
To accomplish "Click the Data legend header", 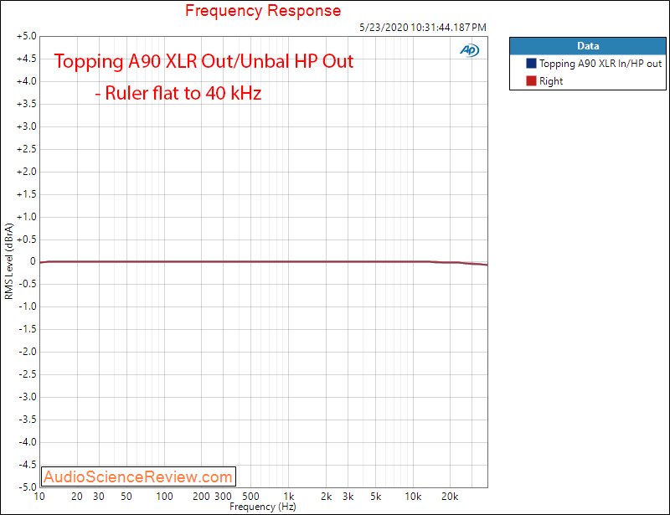I will pos(588,46).
